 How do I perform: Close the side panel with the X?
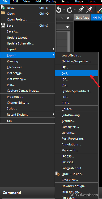[x=68, y=18]
